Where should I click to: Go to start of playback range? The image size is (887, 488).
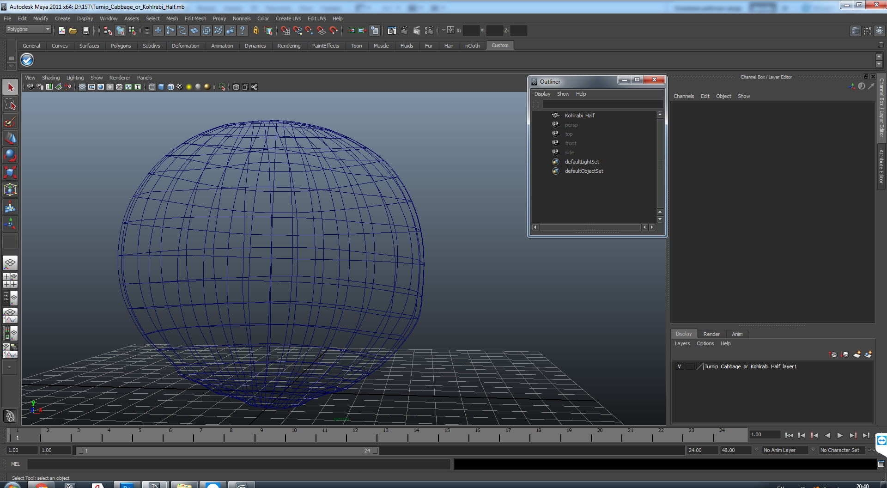coord(789,435)
